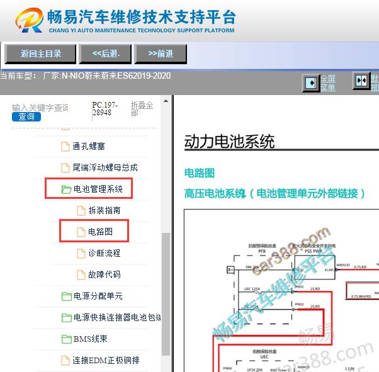
Task: Open the 故障代码 page
Action: (105, 274)
